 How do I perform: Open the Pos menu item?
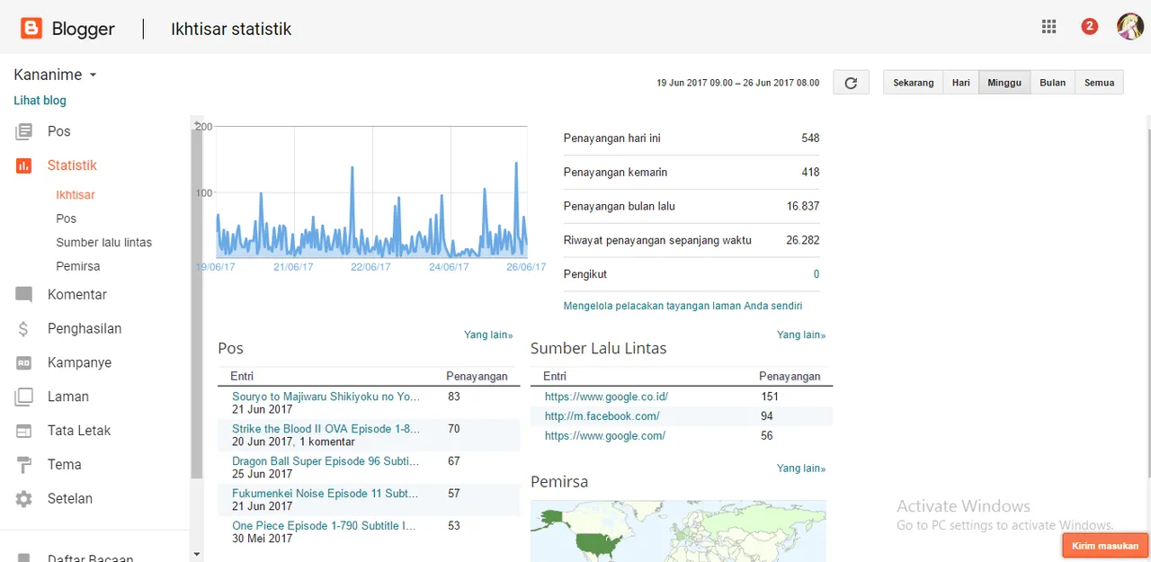[x=59, y=131]
